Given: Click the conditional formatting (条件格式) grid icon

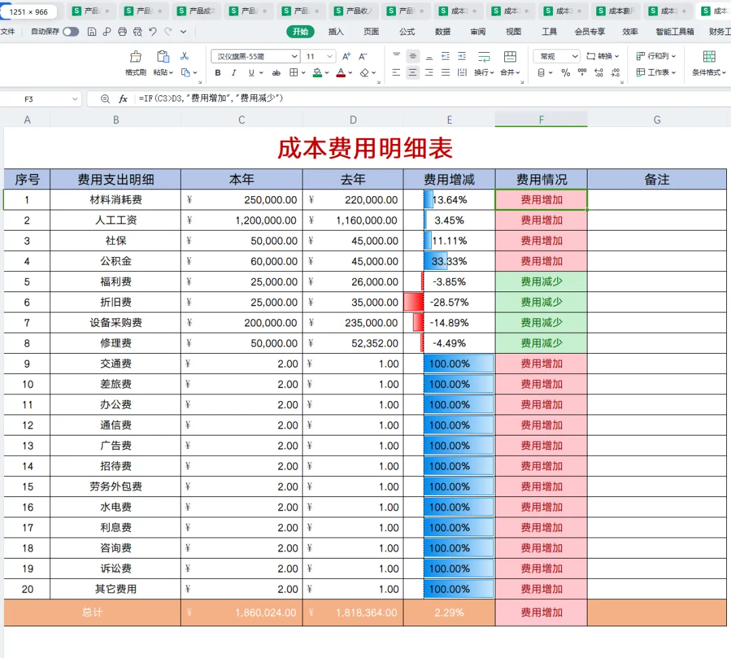Looking at the screenshot, I should coord(709,57).
